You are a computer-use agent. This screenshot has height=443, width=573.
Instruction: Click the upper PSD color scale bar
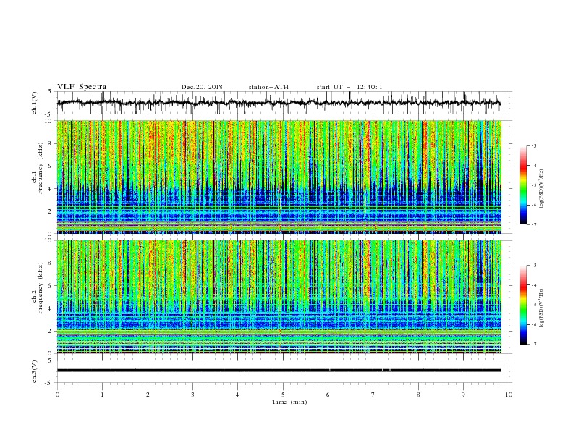(x=524, y=185)
